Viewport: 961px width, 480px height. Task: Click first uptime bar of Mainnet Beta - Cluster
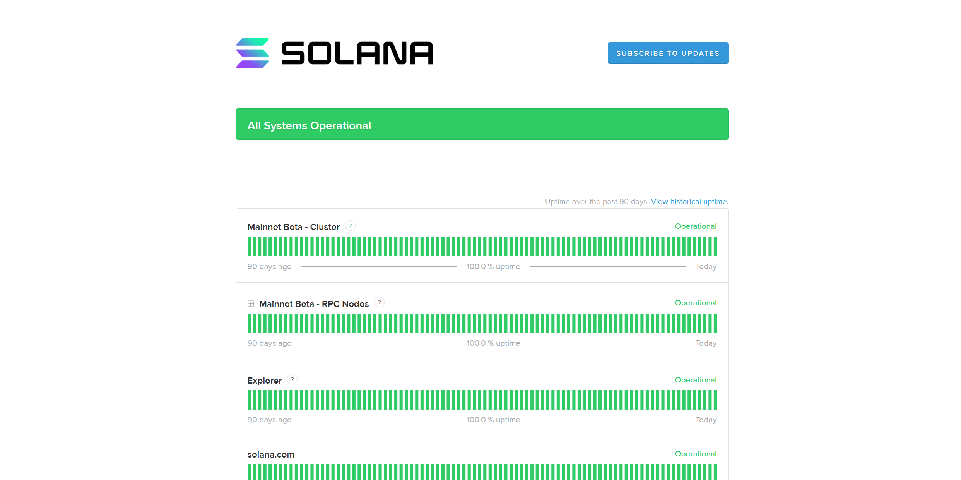tap(250, 246)
